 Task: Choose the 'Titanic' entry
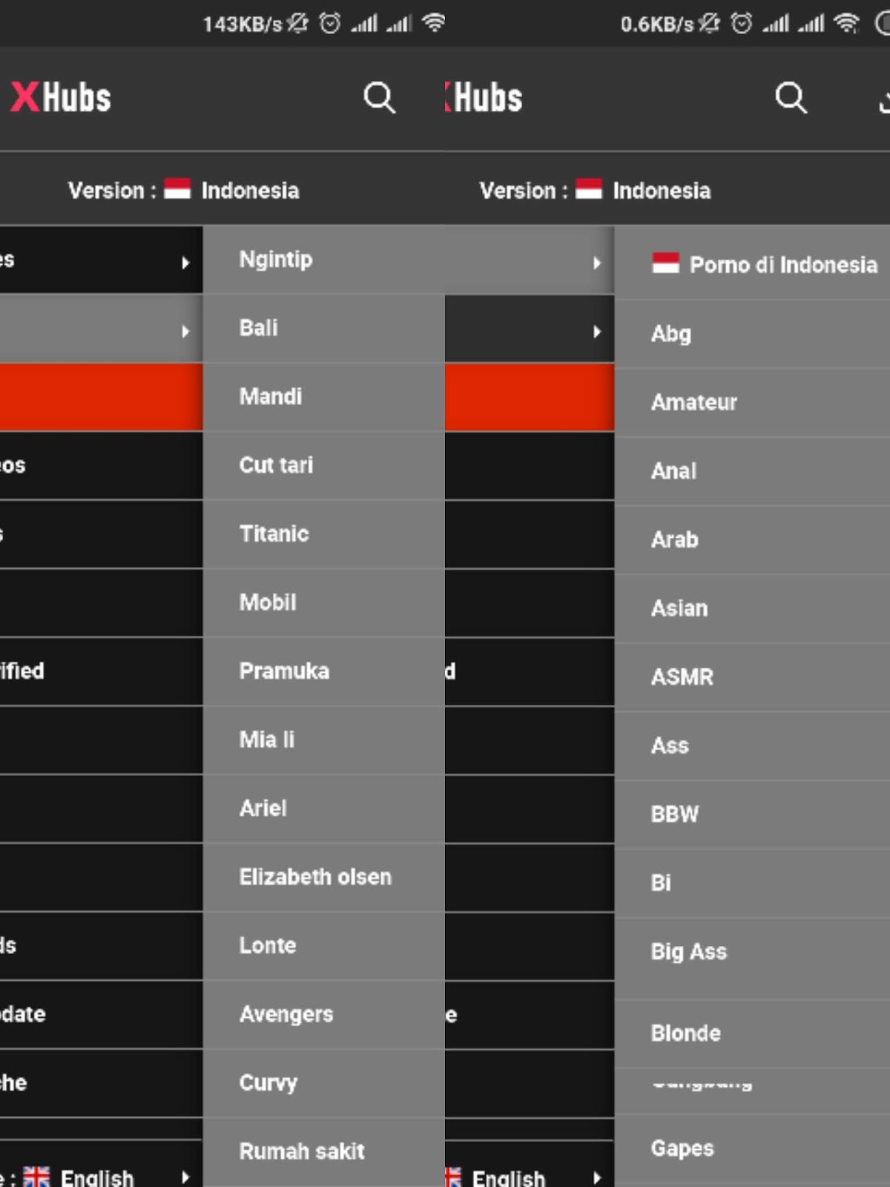(323, 534)
